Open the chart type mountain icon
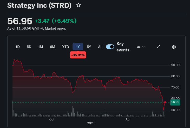190x128 pixels. [138, 47]
